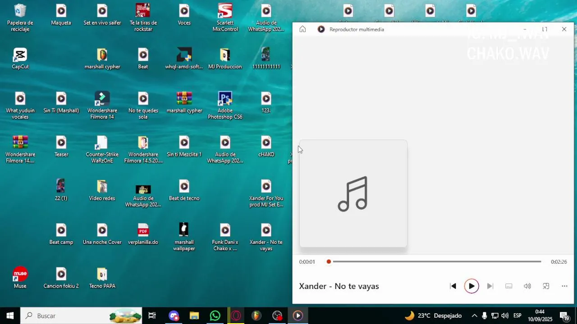Go to the media player Home page
This screenshot has height=324, width=577.
point(302,29)
